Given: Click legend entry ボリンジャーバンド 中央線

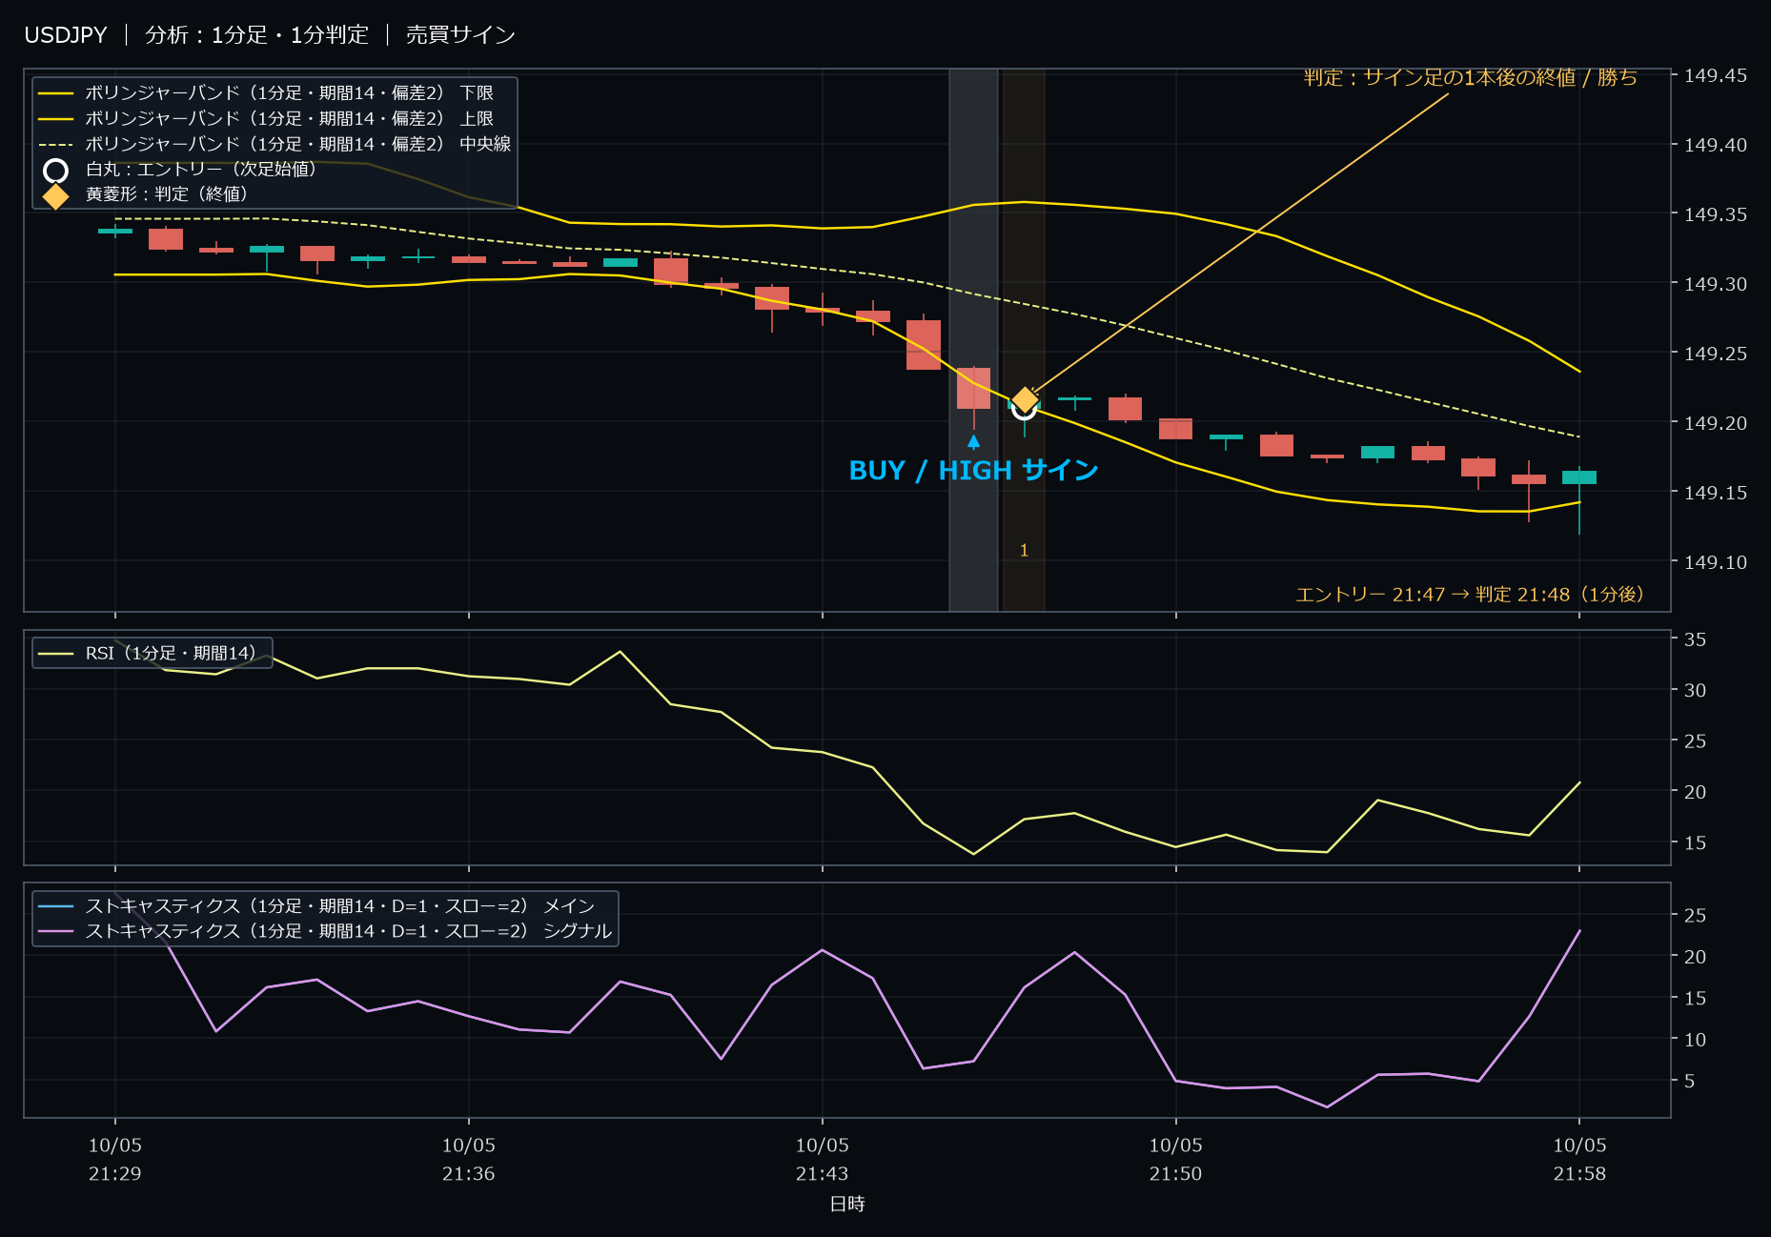Looking at the screenshot, I should click(x=275, y=144).
